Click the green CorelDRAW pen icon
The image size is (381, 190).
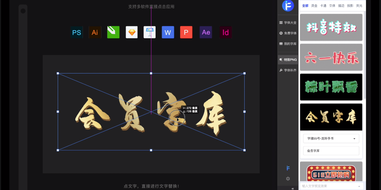113,32
